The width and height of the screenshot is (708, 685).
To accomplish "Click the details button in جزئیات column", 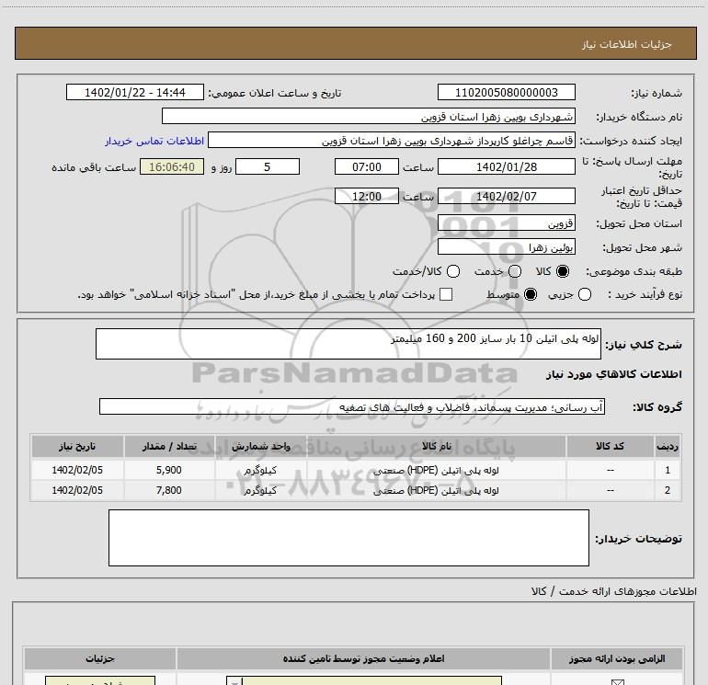I will [100, 681].
